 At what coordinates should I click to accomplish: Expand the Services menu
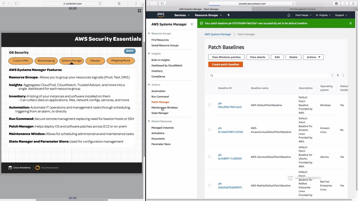(x=182, y=15)
